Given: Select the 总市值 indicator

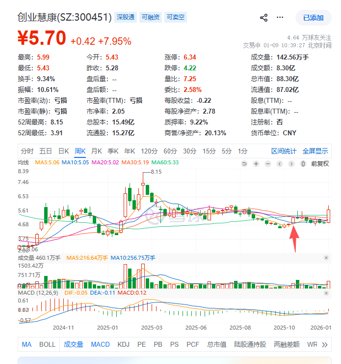Looking at the screenshot, I should (x=217, y=344).
